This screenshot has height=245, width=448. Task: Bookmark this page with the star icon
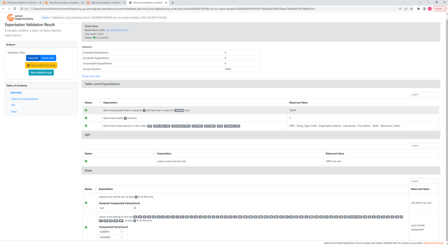(x=411, y=9)
